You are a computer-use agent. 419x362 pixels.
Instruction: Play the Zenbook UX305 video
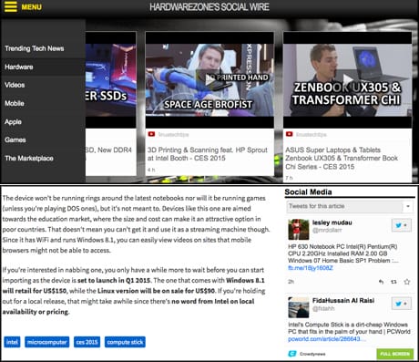[x=347, y=80]
